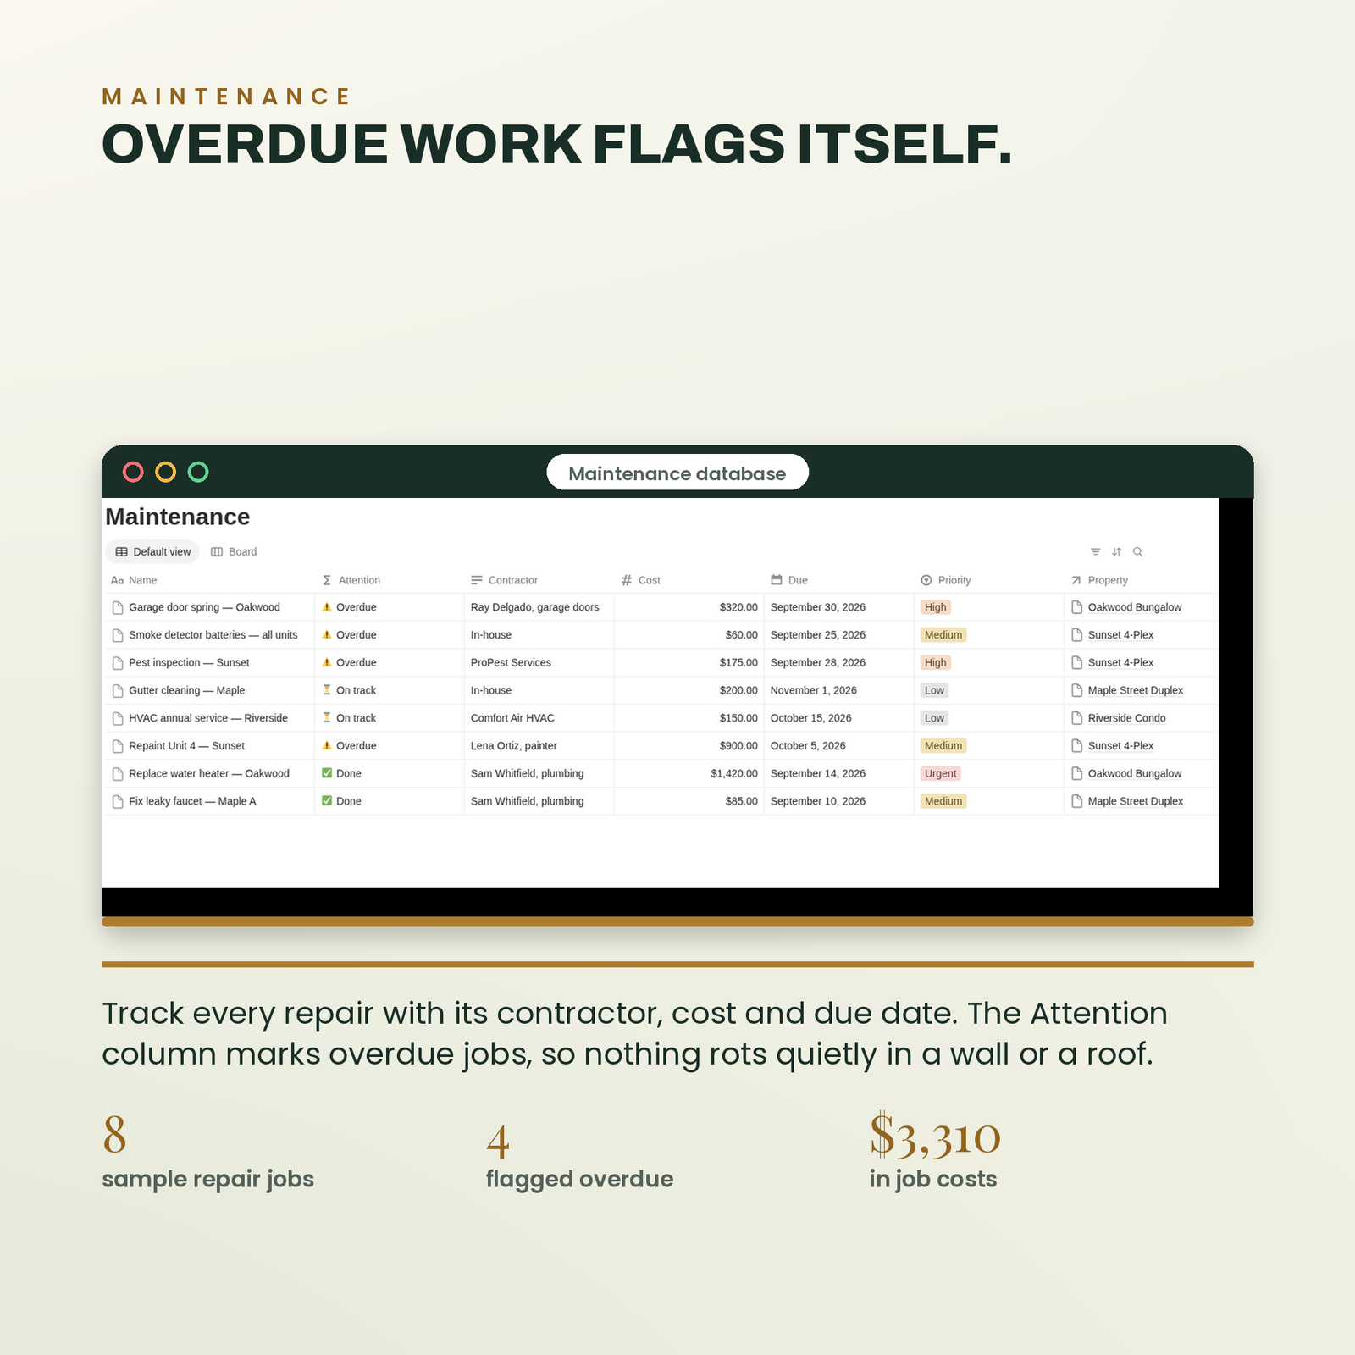This screenshot has width=1355, height=1355.
Task: Click page icon beside Garage door spring
Action: click(x=118, y=607)
